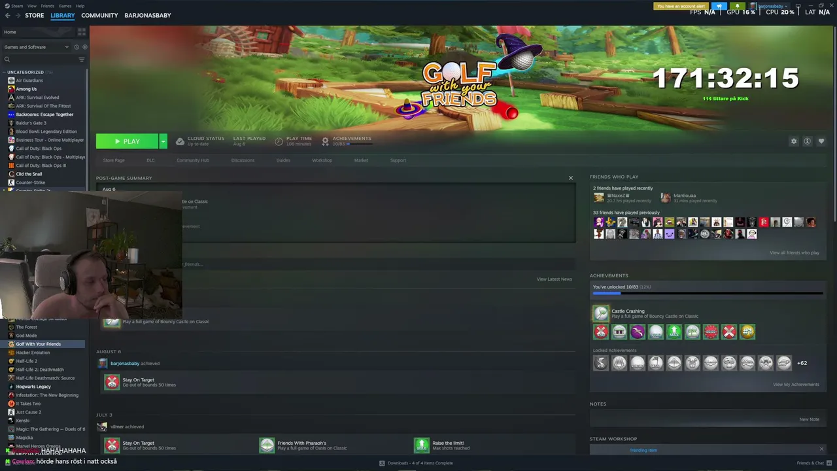Screen dimensions: 837x471
Task: Open the BARJONASBABY profile tab
Action: click(x=148, y=15)
